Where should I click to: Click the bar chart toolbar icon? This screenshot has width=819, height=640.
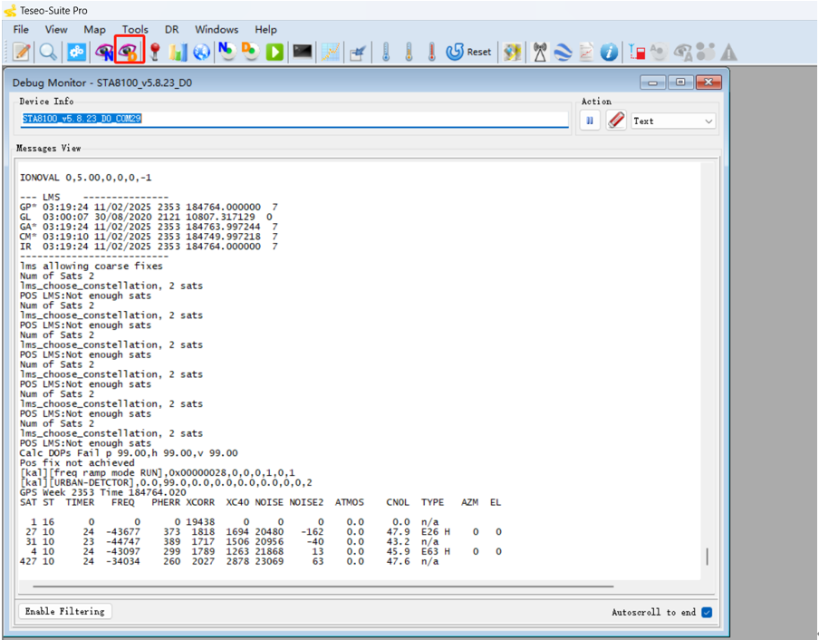pyautogui.click(x=178, y=52)
